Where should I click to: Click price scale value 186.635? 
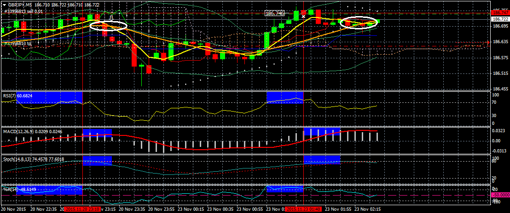501,42
